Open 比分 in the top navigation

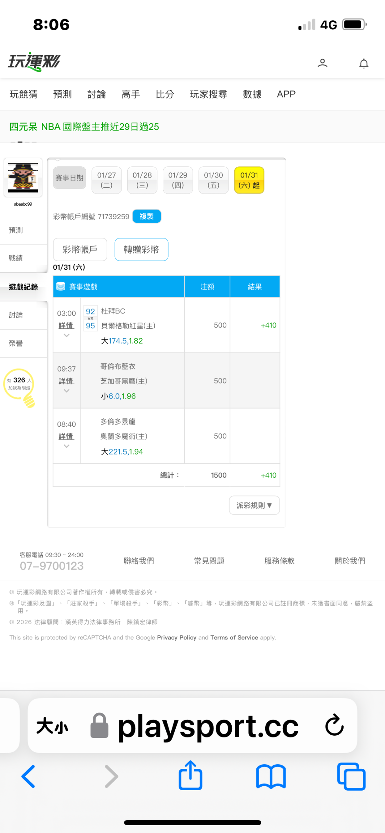(x=165, y=94)
